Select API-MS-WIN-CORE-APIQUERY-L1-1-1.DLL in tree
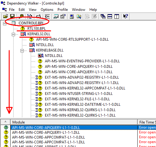 click(79, 72)
